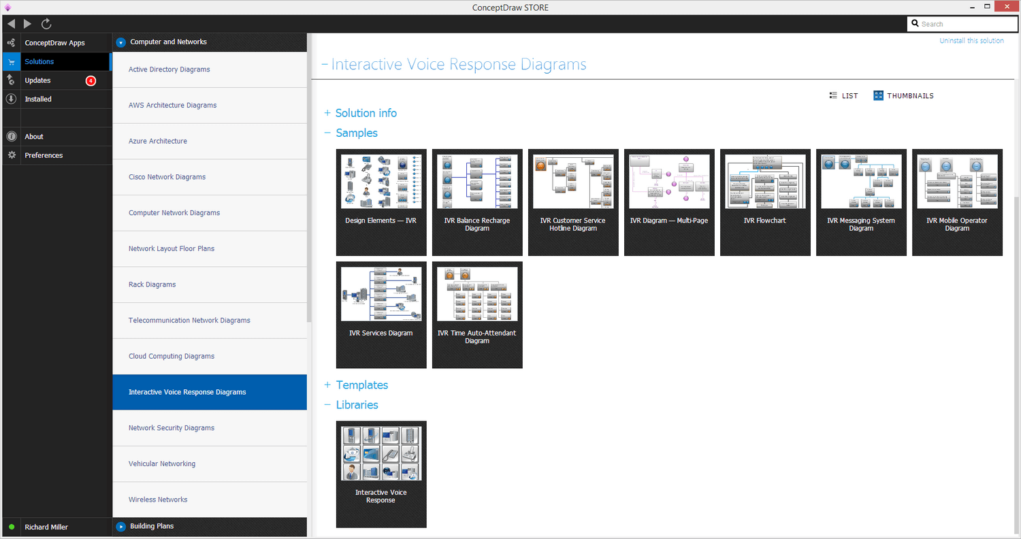Click the forward navigation arrow
This screenshot has width=1021, height=539.
coord(27,24)
